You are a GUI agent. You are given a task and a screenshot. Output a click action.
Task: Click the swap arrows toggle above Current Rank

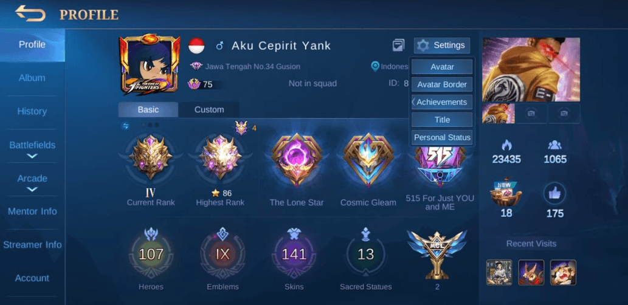pyautogui.click(x=126, y=126)
